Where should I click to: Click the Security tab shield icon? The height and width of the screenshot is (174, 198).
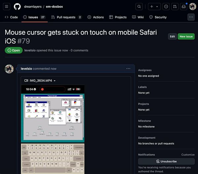click(151, 17)
